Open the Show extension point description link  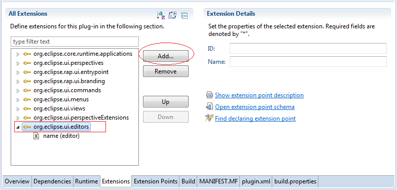tap(259, 95)
